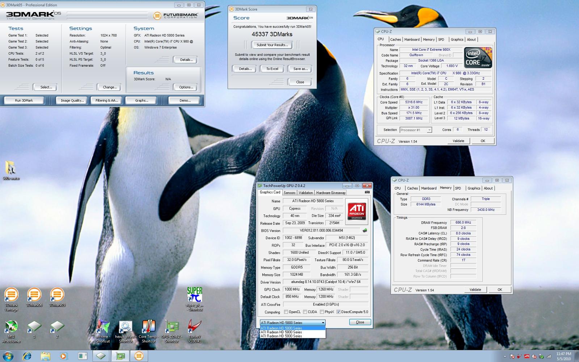Screen dimensions: 579x362
Task: Click the GPU-Z screenshot camera icon
Action: tap(367, 192)
